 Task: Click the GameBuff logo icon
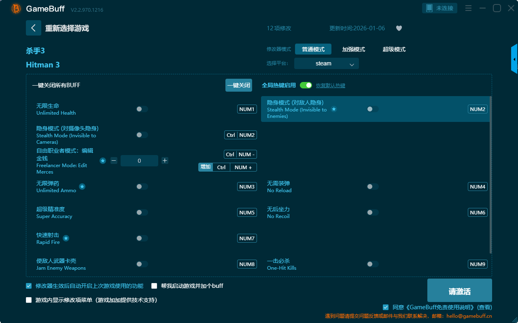[x=16, y=8]
